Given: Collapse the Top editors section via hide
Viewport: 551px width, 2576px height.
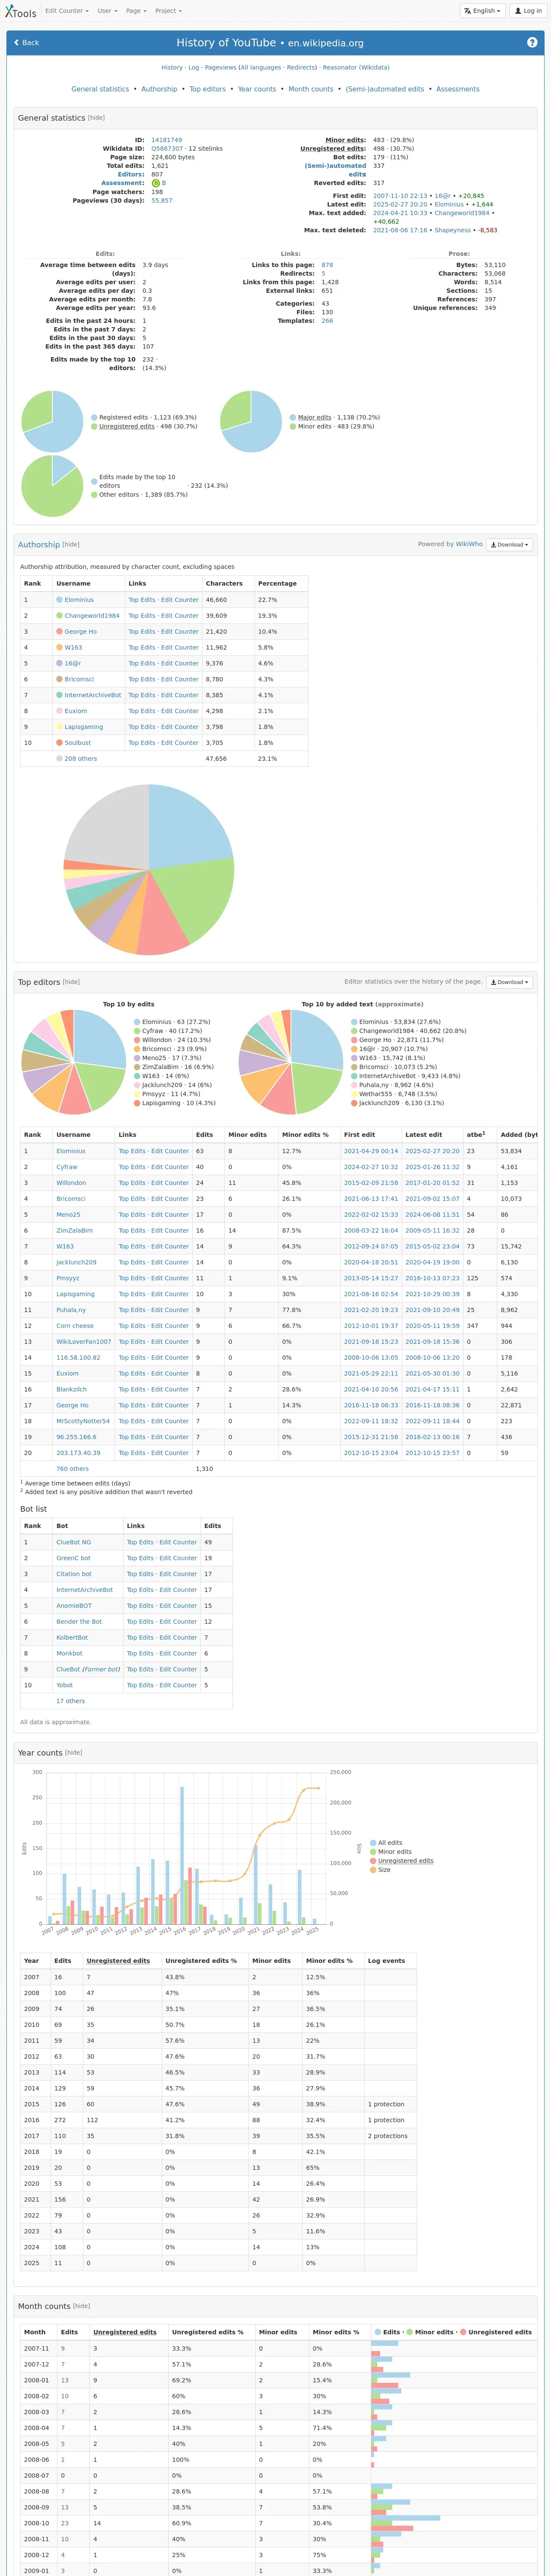Looking at the screenshot, I should click(71, 982).
